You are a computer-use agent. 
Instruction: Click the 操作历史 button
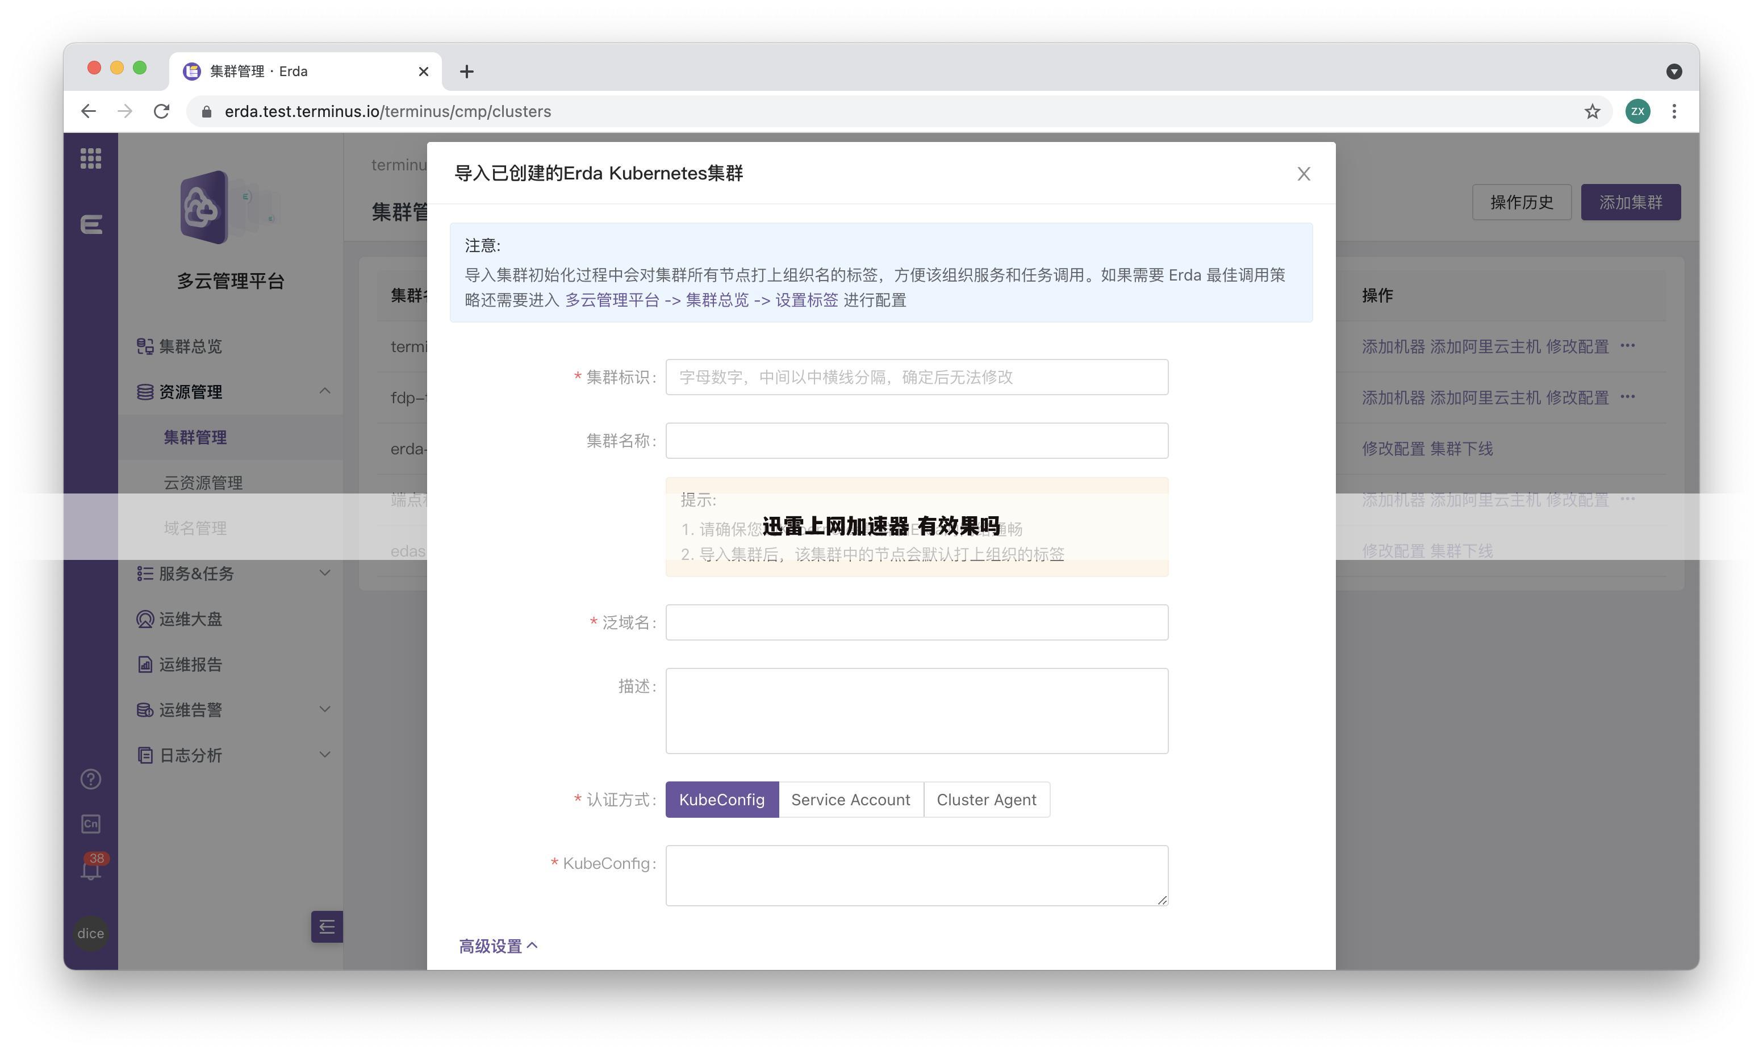click(x=1522, y=202)
